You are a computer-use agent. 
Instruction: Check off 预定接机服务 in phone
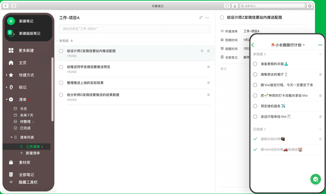coord(255,106)
